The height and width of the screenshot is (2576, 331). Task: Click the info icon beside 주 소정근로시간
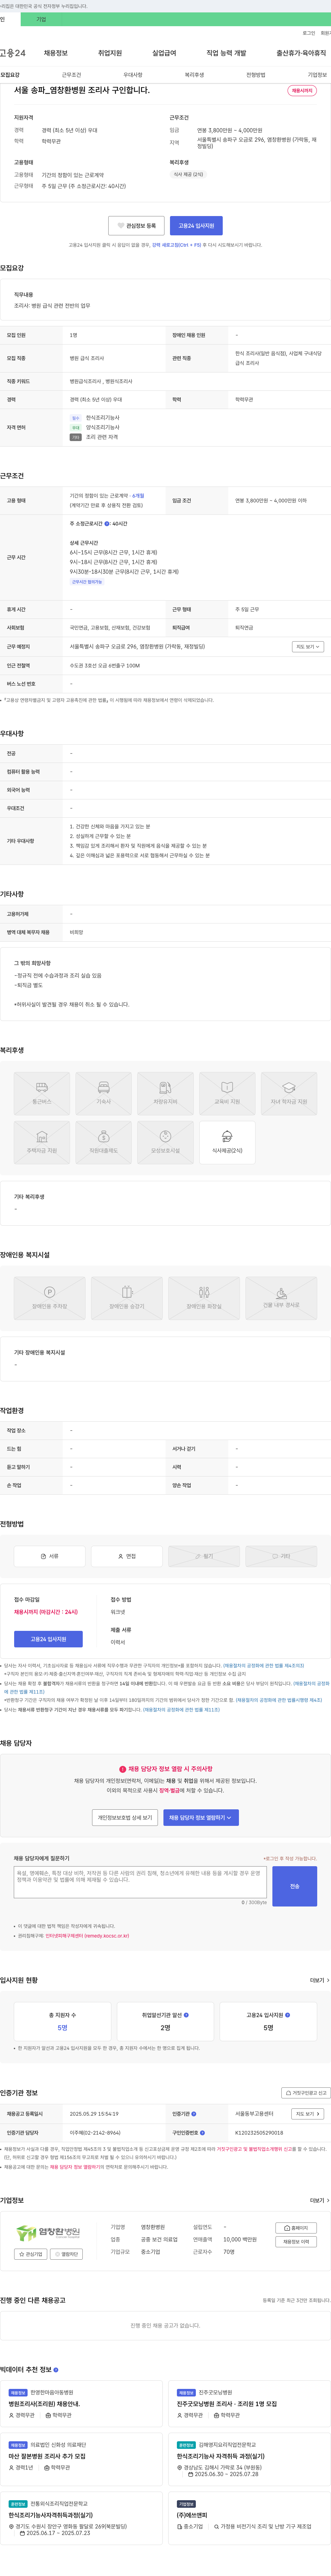tap(107, 524)
